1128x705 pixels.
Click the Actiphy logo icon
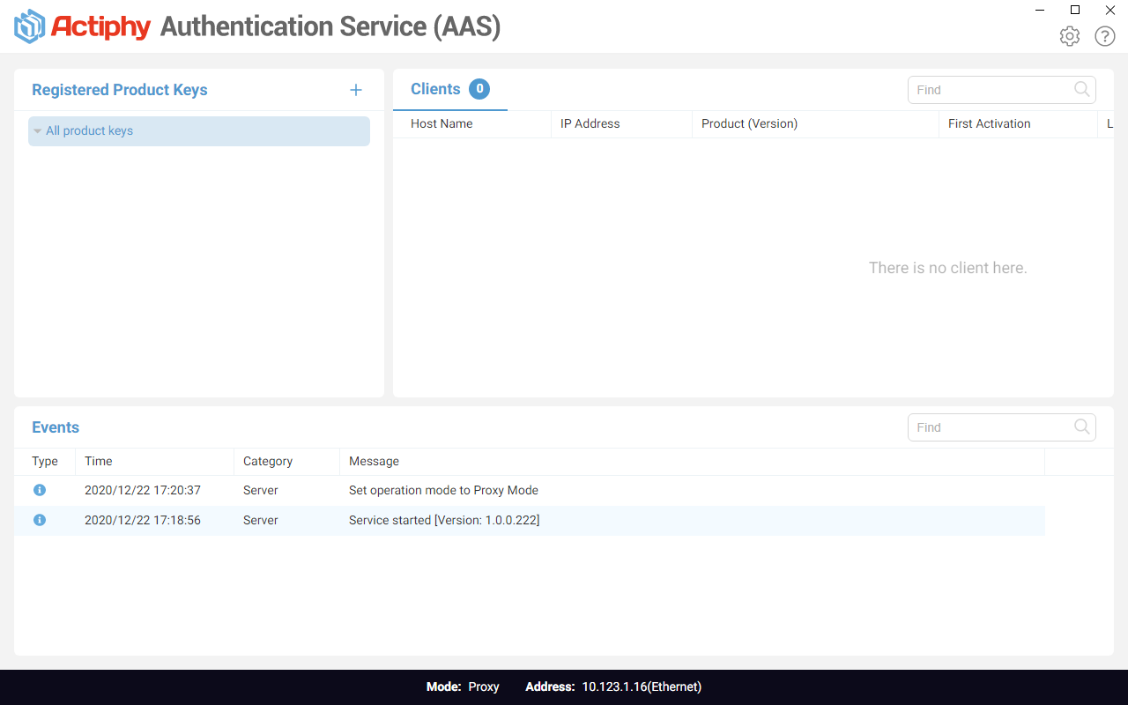point(29,26)
